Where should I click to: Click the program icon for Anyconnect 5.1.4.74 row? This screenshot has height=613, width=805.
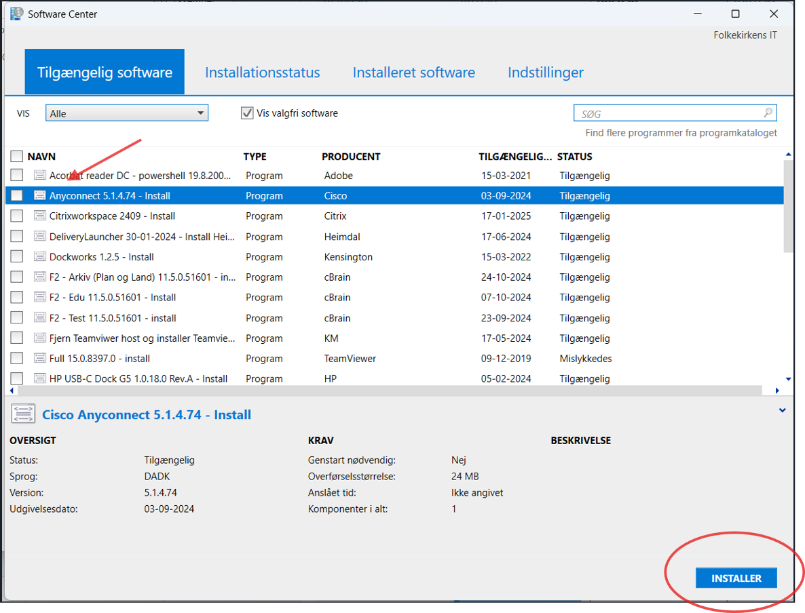40,195
